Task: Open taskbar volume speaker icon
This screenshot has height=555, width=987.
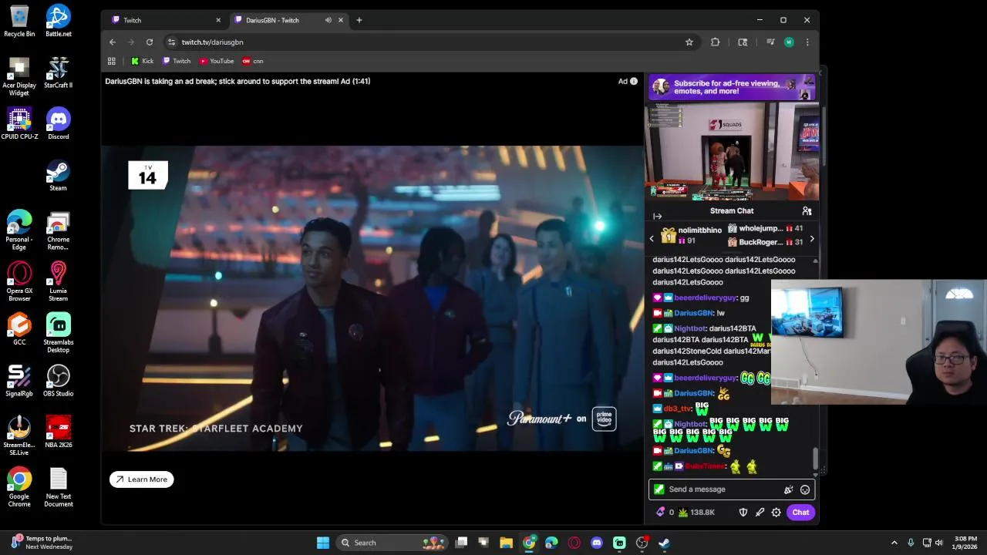Action: (938, 543)
